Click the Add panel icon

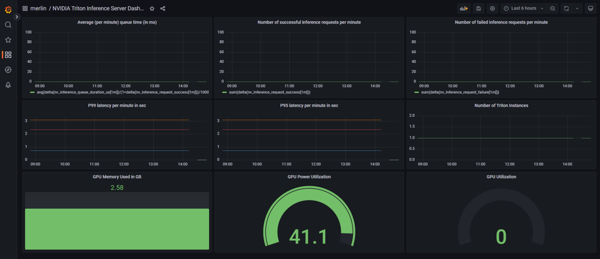tap(463, 8)
